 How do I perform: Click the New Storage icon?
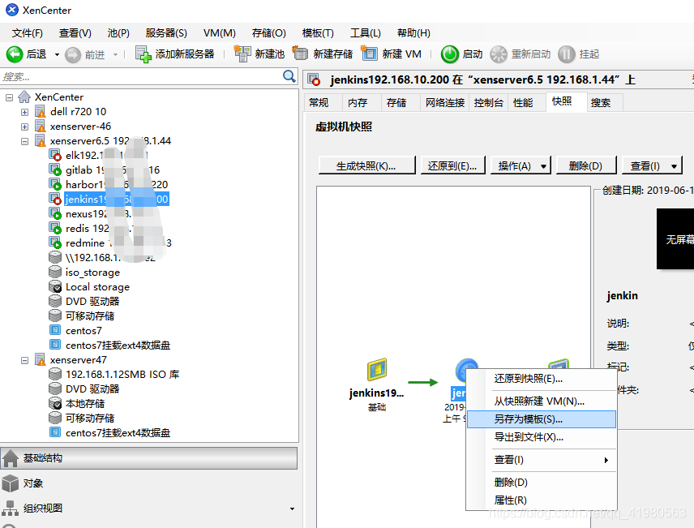click(300, 54)
